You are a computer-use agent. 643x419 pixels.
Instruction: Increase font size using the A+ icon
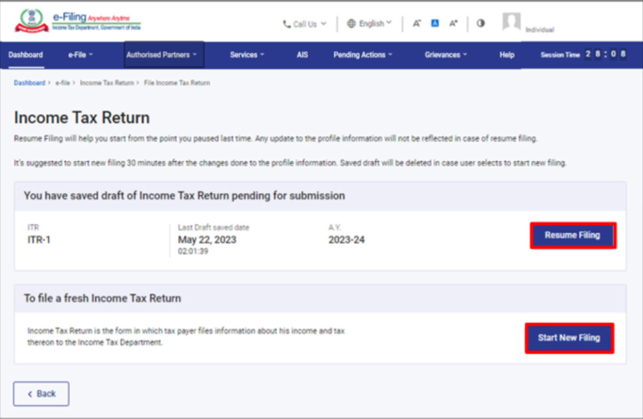coord(453,23)
